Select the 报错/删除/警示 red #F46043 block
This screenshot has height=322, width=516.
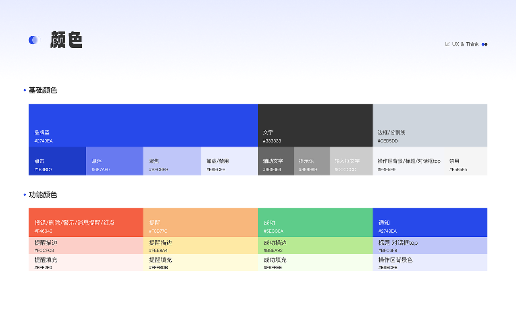[x=86, y=222]
